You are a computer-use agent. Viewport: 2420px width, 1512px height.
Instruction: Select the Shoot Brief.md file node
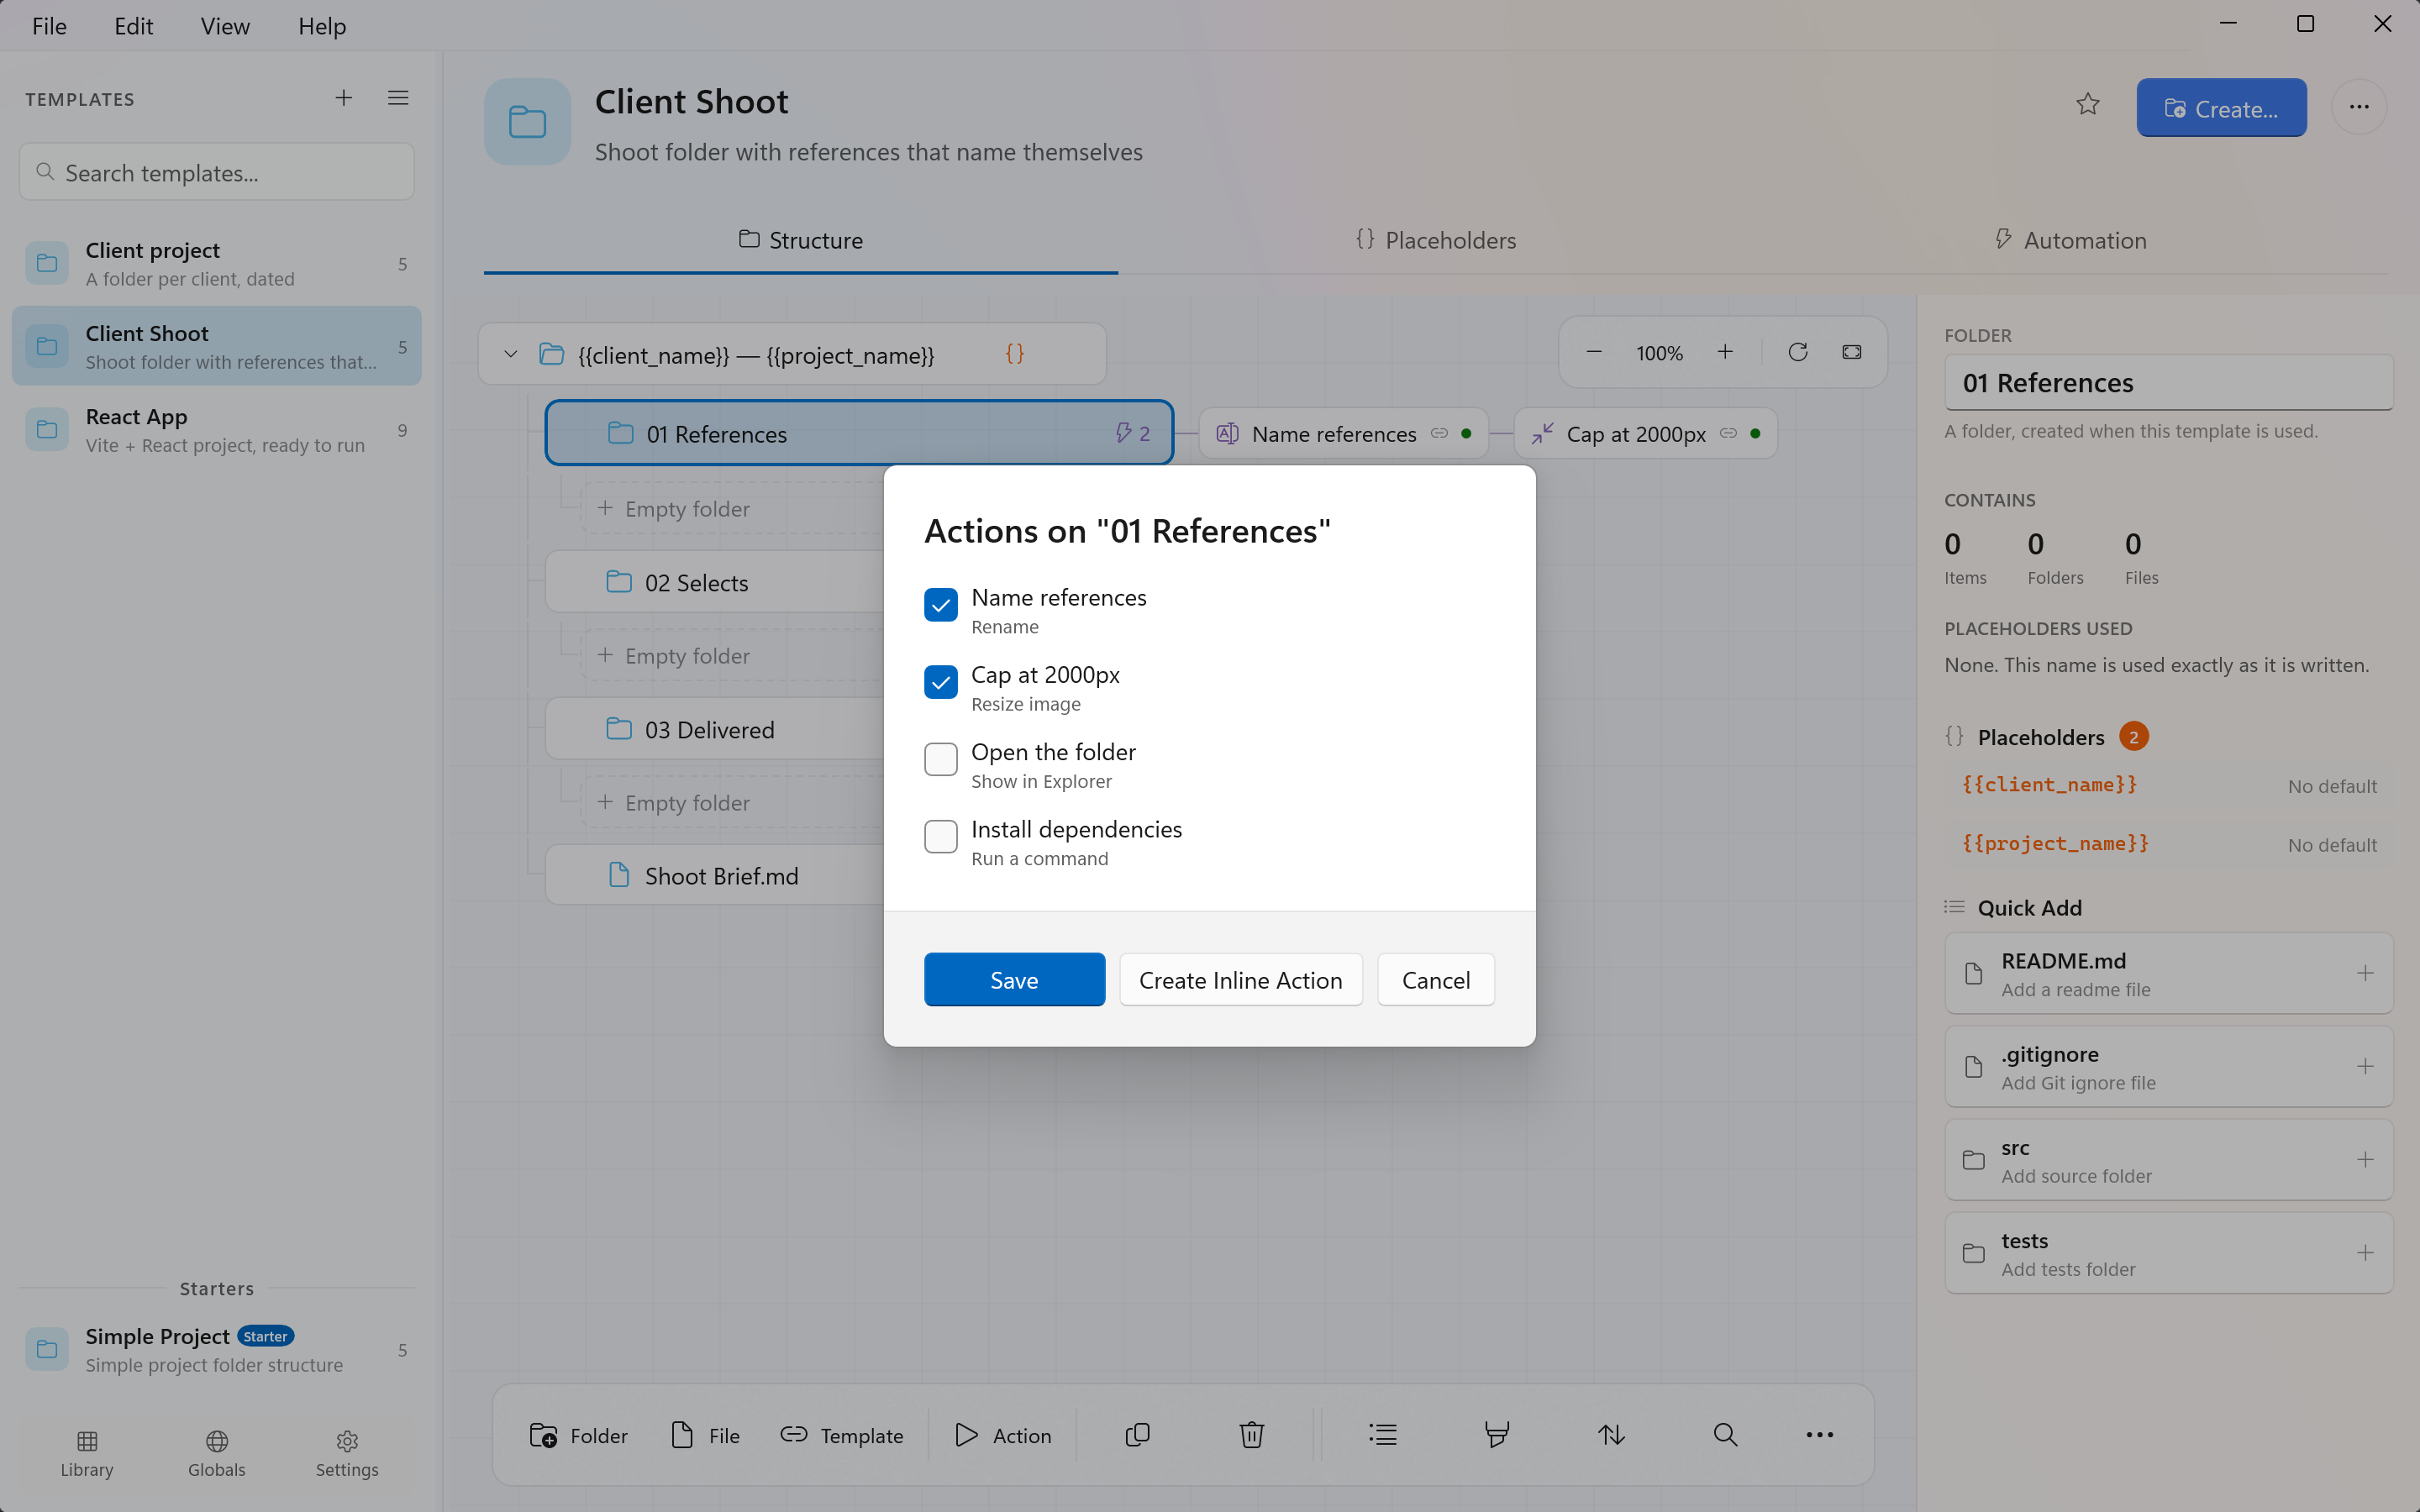pos(715,876)
